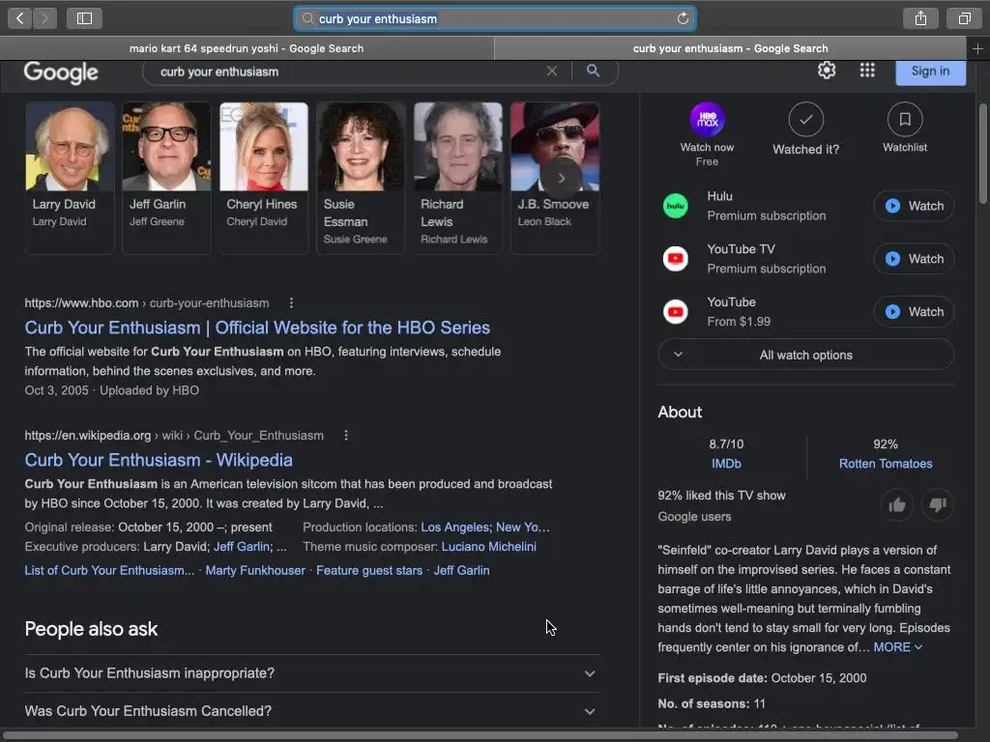Viewport: 990px width, 742px height.
Task: Grab the horizontal scrollbar at the bottom
Action: click(x=480, y=735)
